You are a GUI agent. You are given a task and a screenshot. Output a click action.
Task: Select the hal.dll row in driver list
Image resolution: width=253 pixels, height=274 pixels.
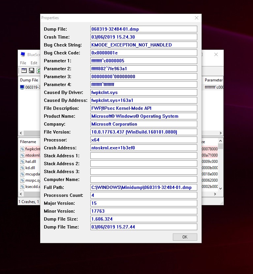tap(31, 162)
